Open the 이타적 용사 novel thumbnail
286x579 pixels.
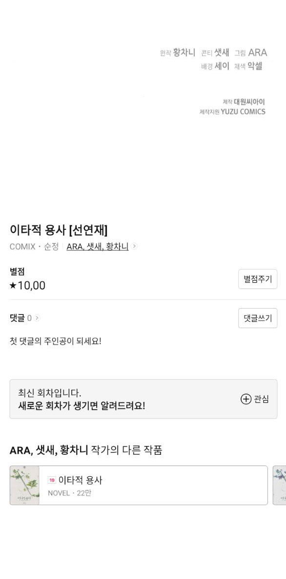[x=25, y=485]
